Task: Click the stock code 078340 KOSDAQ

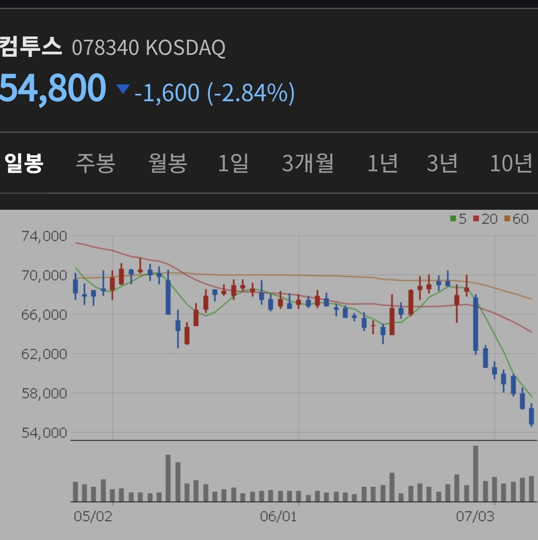Action: (x=148, y=48)
